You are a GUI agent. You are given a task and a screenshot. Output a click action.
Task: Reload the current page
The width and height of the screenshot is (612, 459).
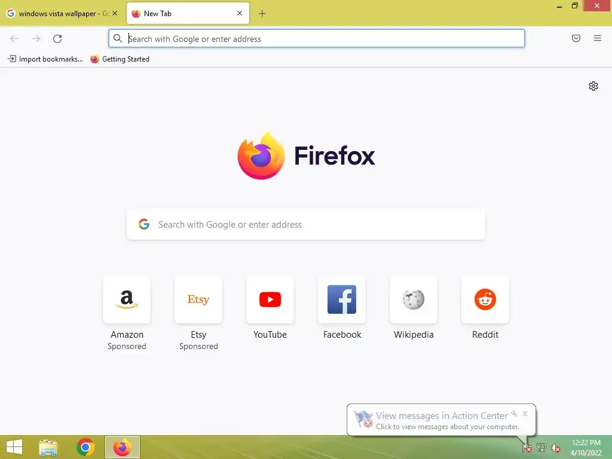[x=57, y=39]
